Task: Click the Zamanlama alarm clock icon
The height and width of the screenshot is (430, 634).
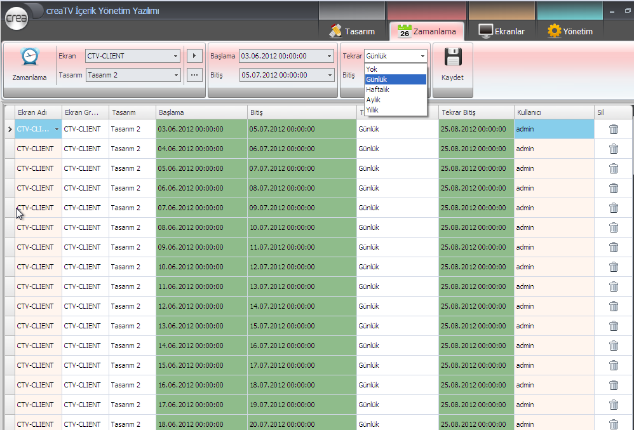Action: (29, 58)
